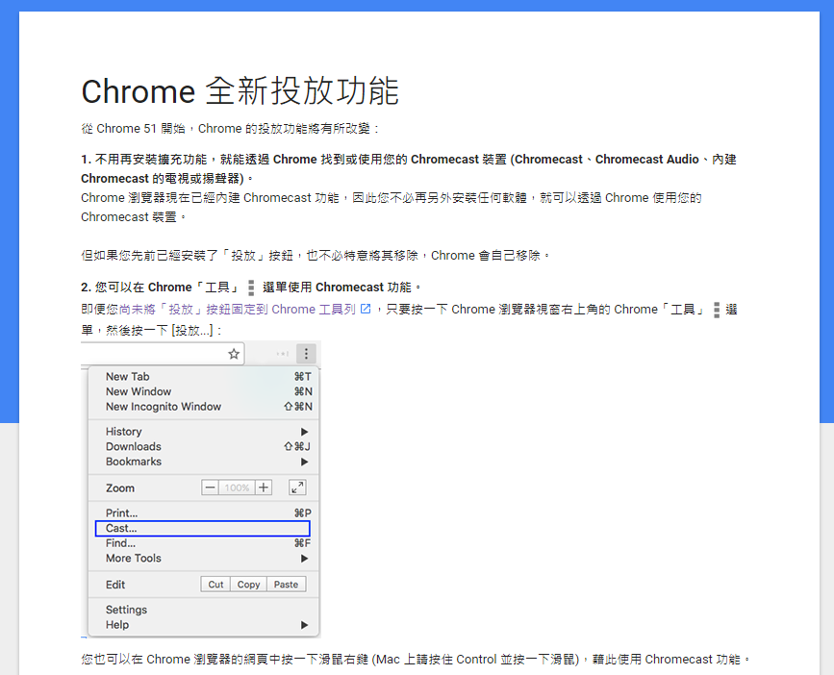Click the heading Chrome 全新投放功能
Image resolution: width=834 pixels, height=675 pixels.
(x=240, y=91)
